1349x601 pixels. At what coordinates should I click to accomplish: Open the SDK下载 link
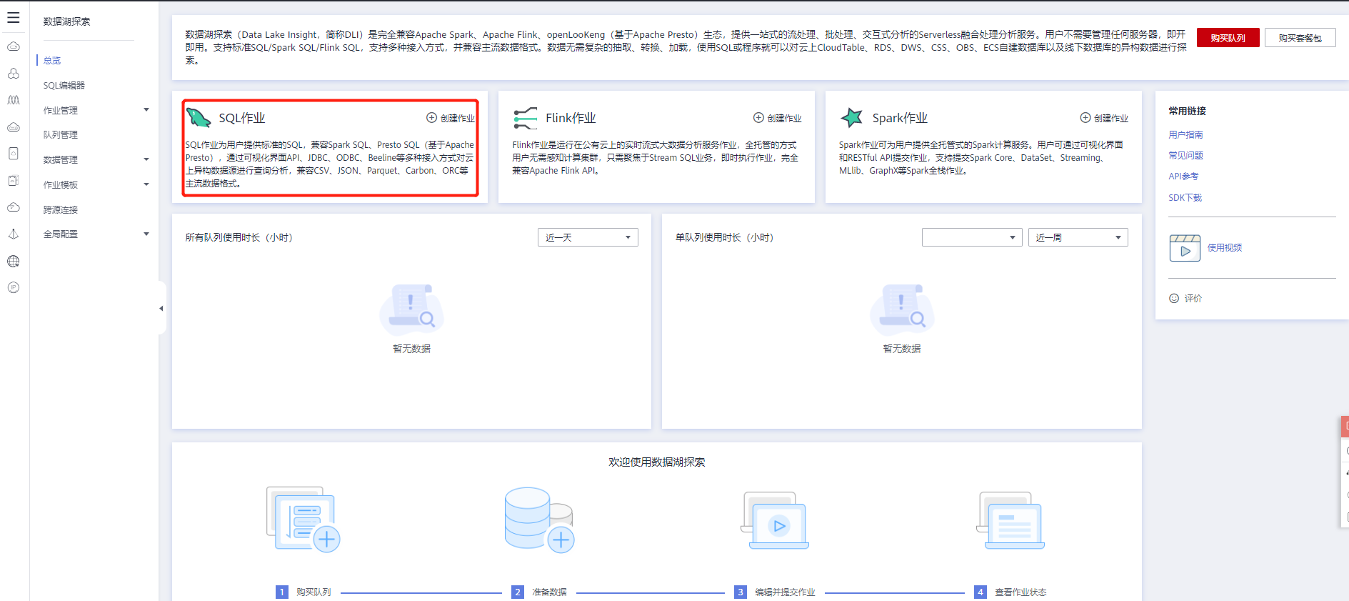(x=1185, y=197)
